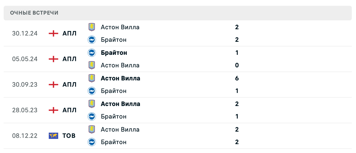Select the Aston Villa crest in the 28.05.23 row
The height and width of the screenshot is (153, 356).
93,104
